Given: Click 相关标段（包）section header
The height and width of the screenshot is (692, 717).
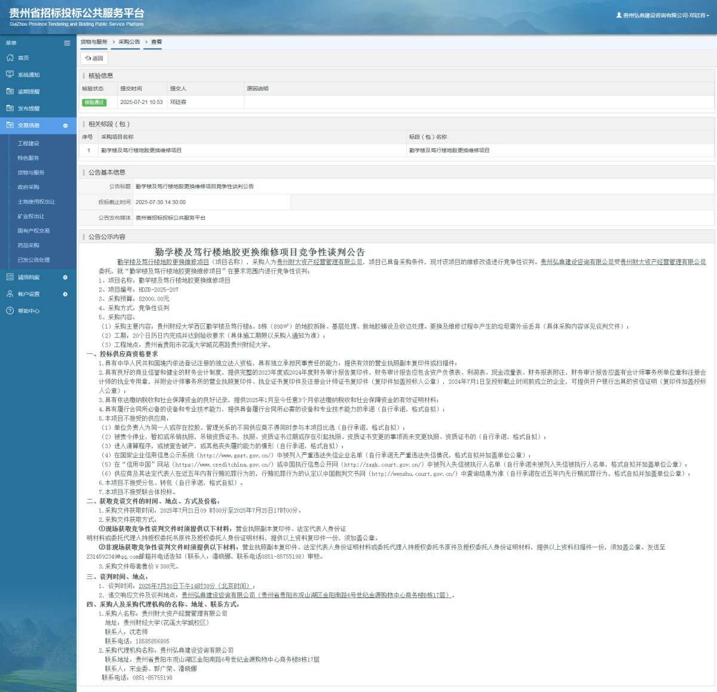Looking at the screenshot, I should [x=109, y=124].
